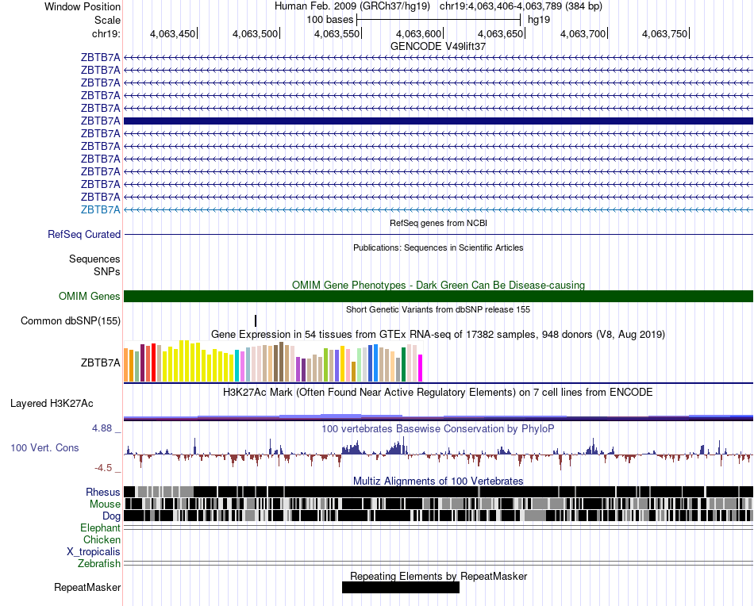Click the 4,063,600 ruler coordinate
Image resolution: width=754 pixels, height=606 pixels.
418,34
